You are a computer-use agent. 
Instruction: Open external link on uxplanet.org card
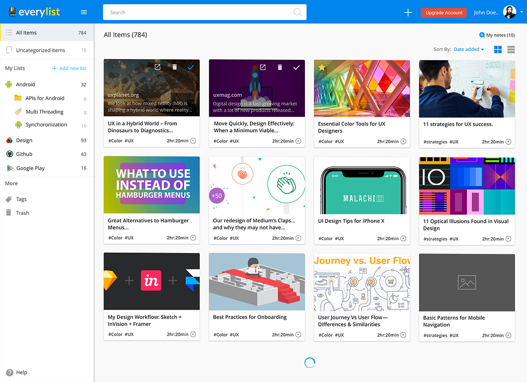point(157,67)
